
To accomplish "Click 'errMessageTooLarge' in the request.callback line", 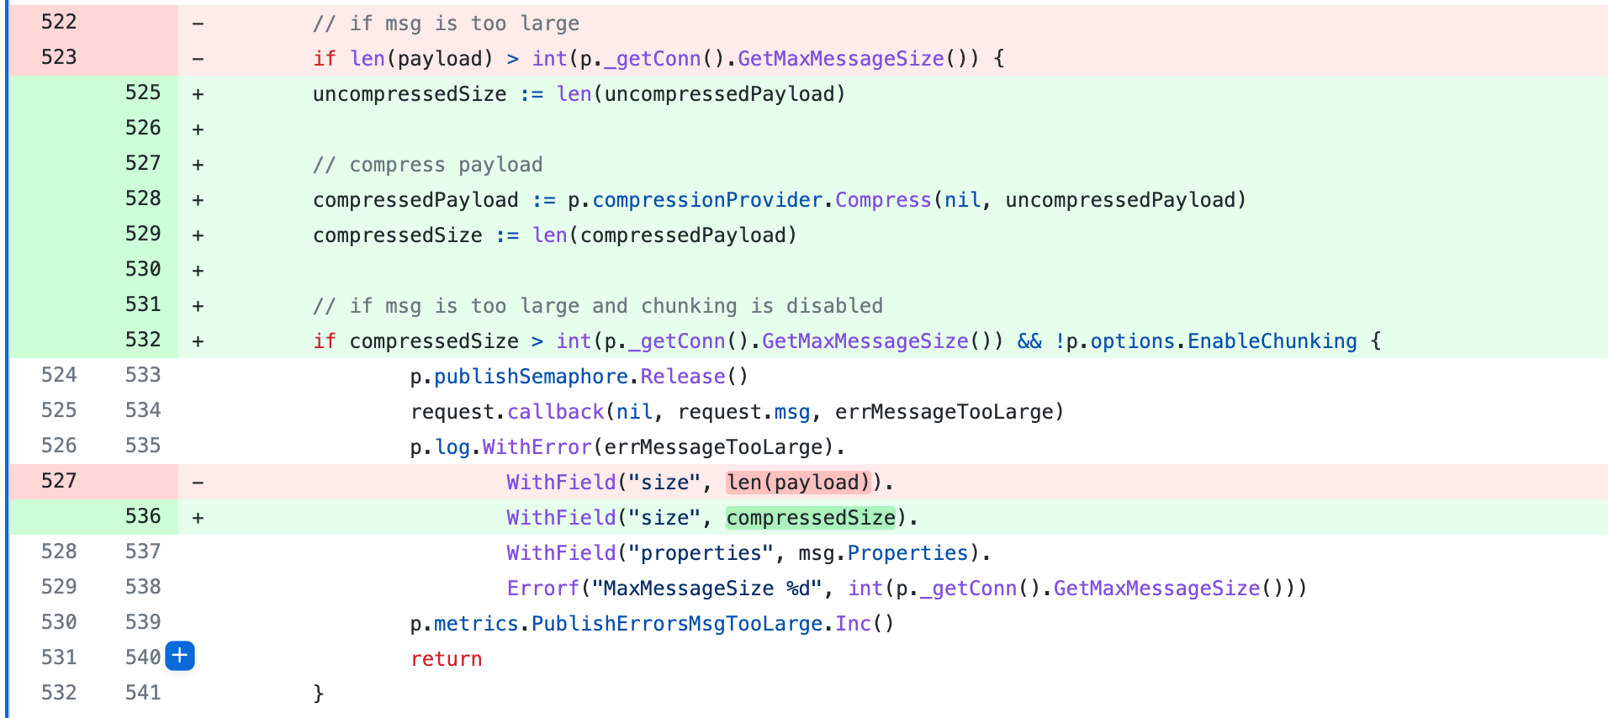I will pyautogui.click(x=944, y=412).
